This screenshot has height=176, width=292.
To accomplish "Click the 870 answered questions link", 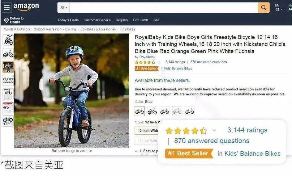I will tap(208, 62).
